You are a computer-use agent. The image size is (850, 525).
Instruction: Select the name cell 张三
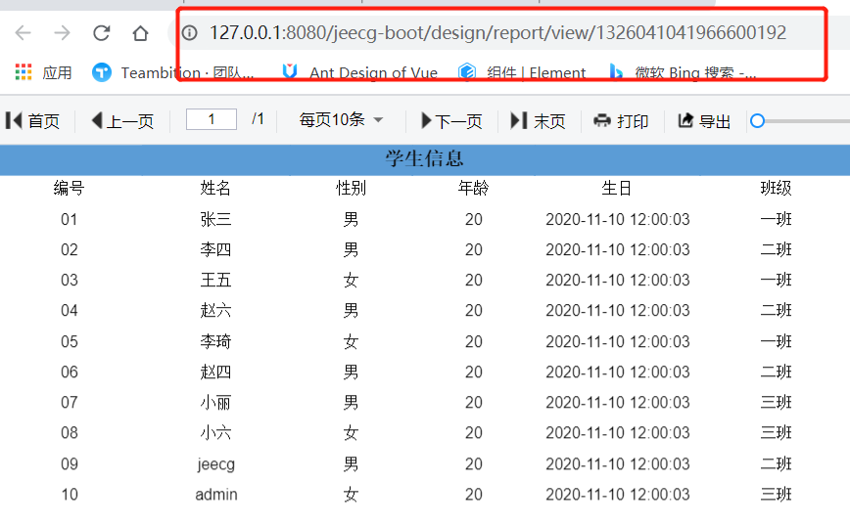pos(215,219)
